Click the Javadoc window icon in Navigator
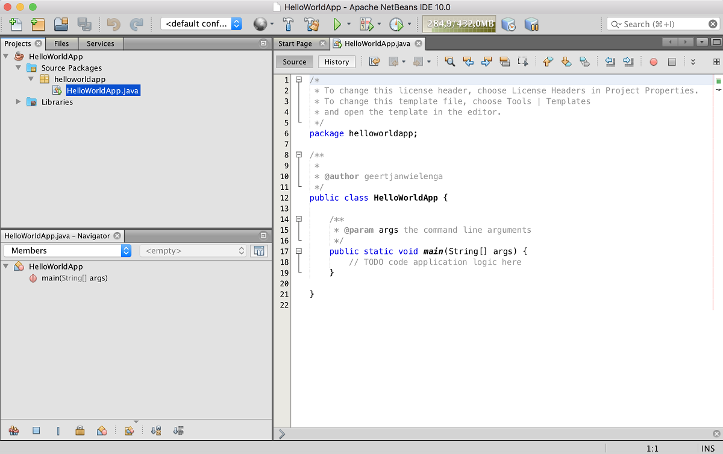The width and height of the screenshot is (723, 454). 259,251
